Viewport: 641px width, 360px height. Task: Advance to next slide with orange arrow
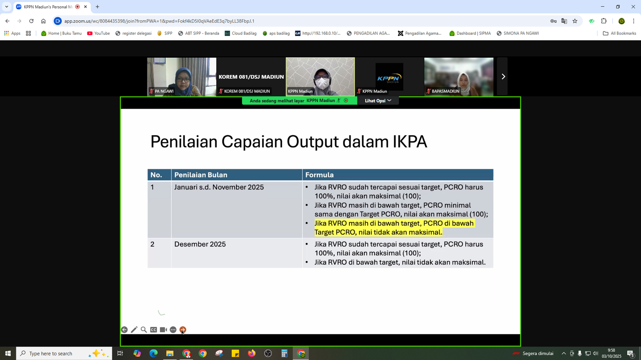[183, 330]
